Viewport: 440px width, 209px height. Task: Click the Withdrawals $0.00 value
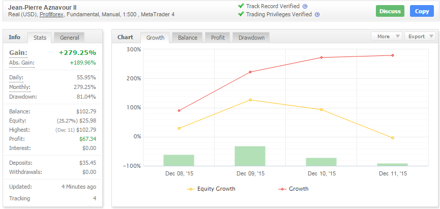[89, 172]
